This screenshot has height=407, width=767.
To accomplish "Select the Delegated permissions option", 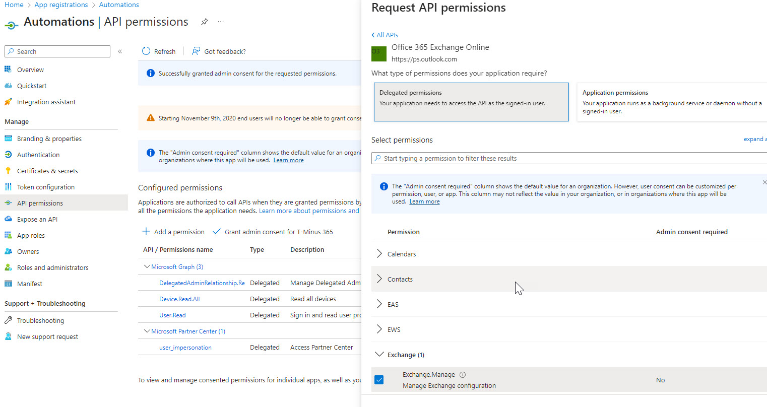I will point(471,102).
